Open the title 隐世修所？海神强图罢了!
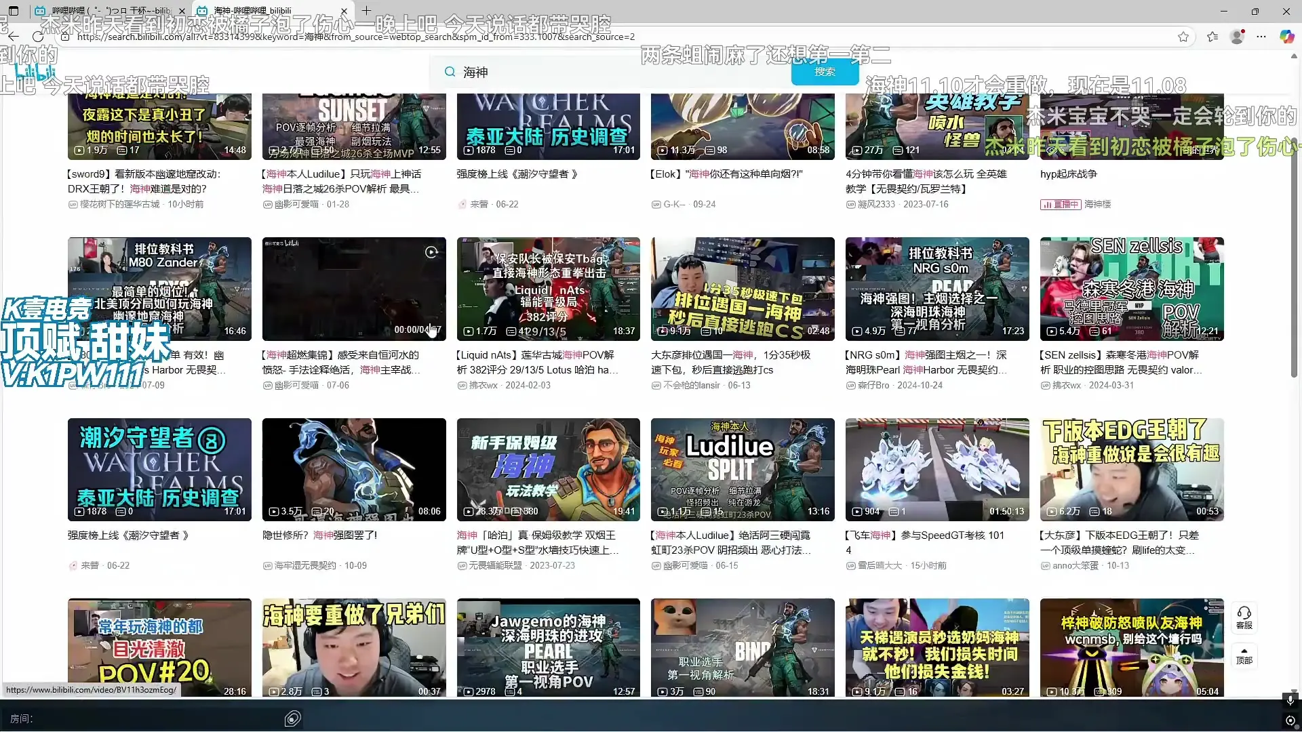The image size is (1302, 732). 319,535
